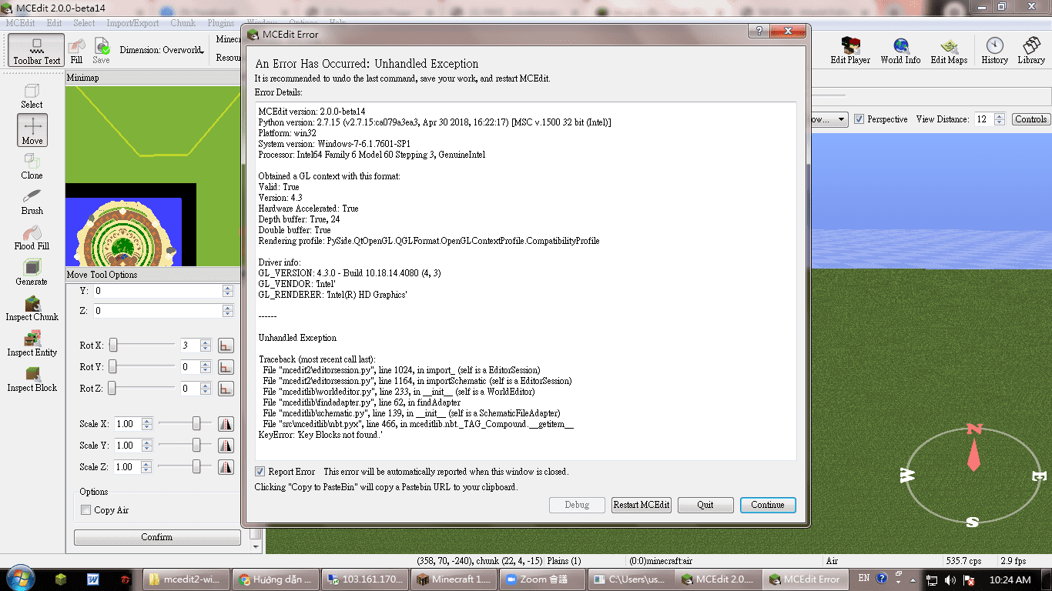Click the View Distance spinner arrows
1052x591 pixels.
tap(1000, 119)
